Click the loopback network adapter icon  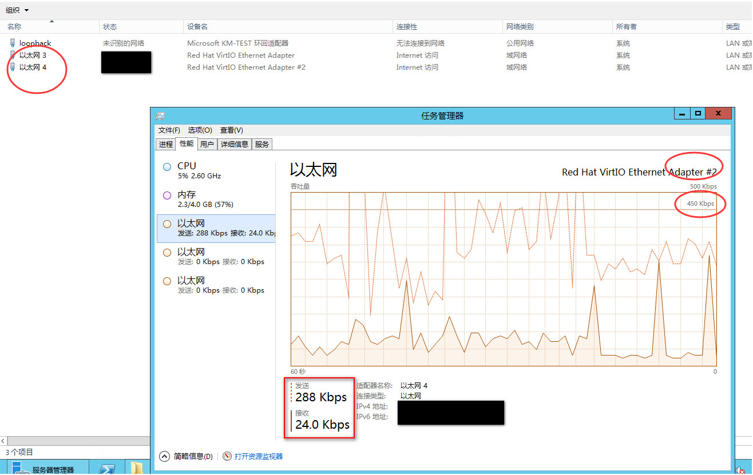pyautogui.click(x=13, y=43)
